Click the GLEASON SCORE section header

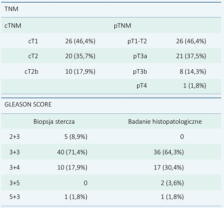(x=28, y=104)
